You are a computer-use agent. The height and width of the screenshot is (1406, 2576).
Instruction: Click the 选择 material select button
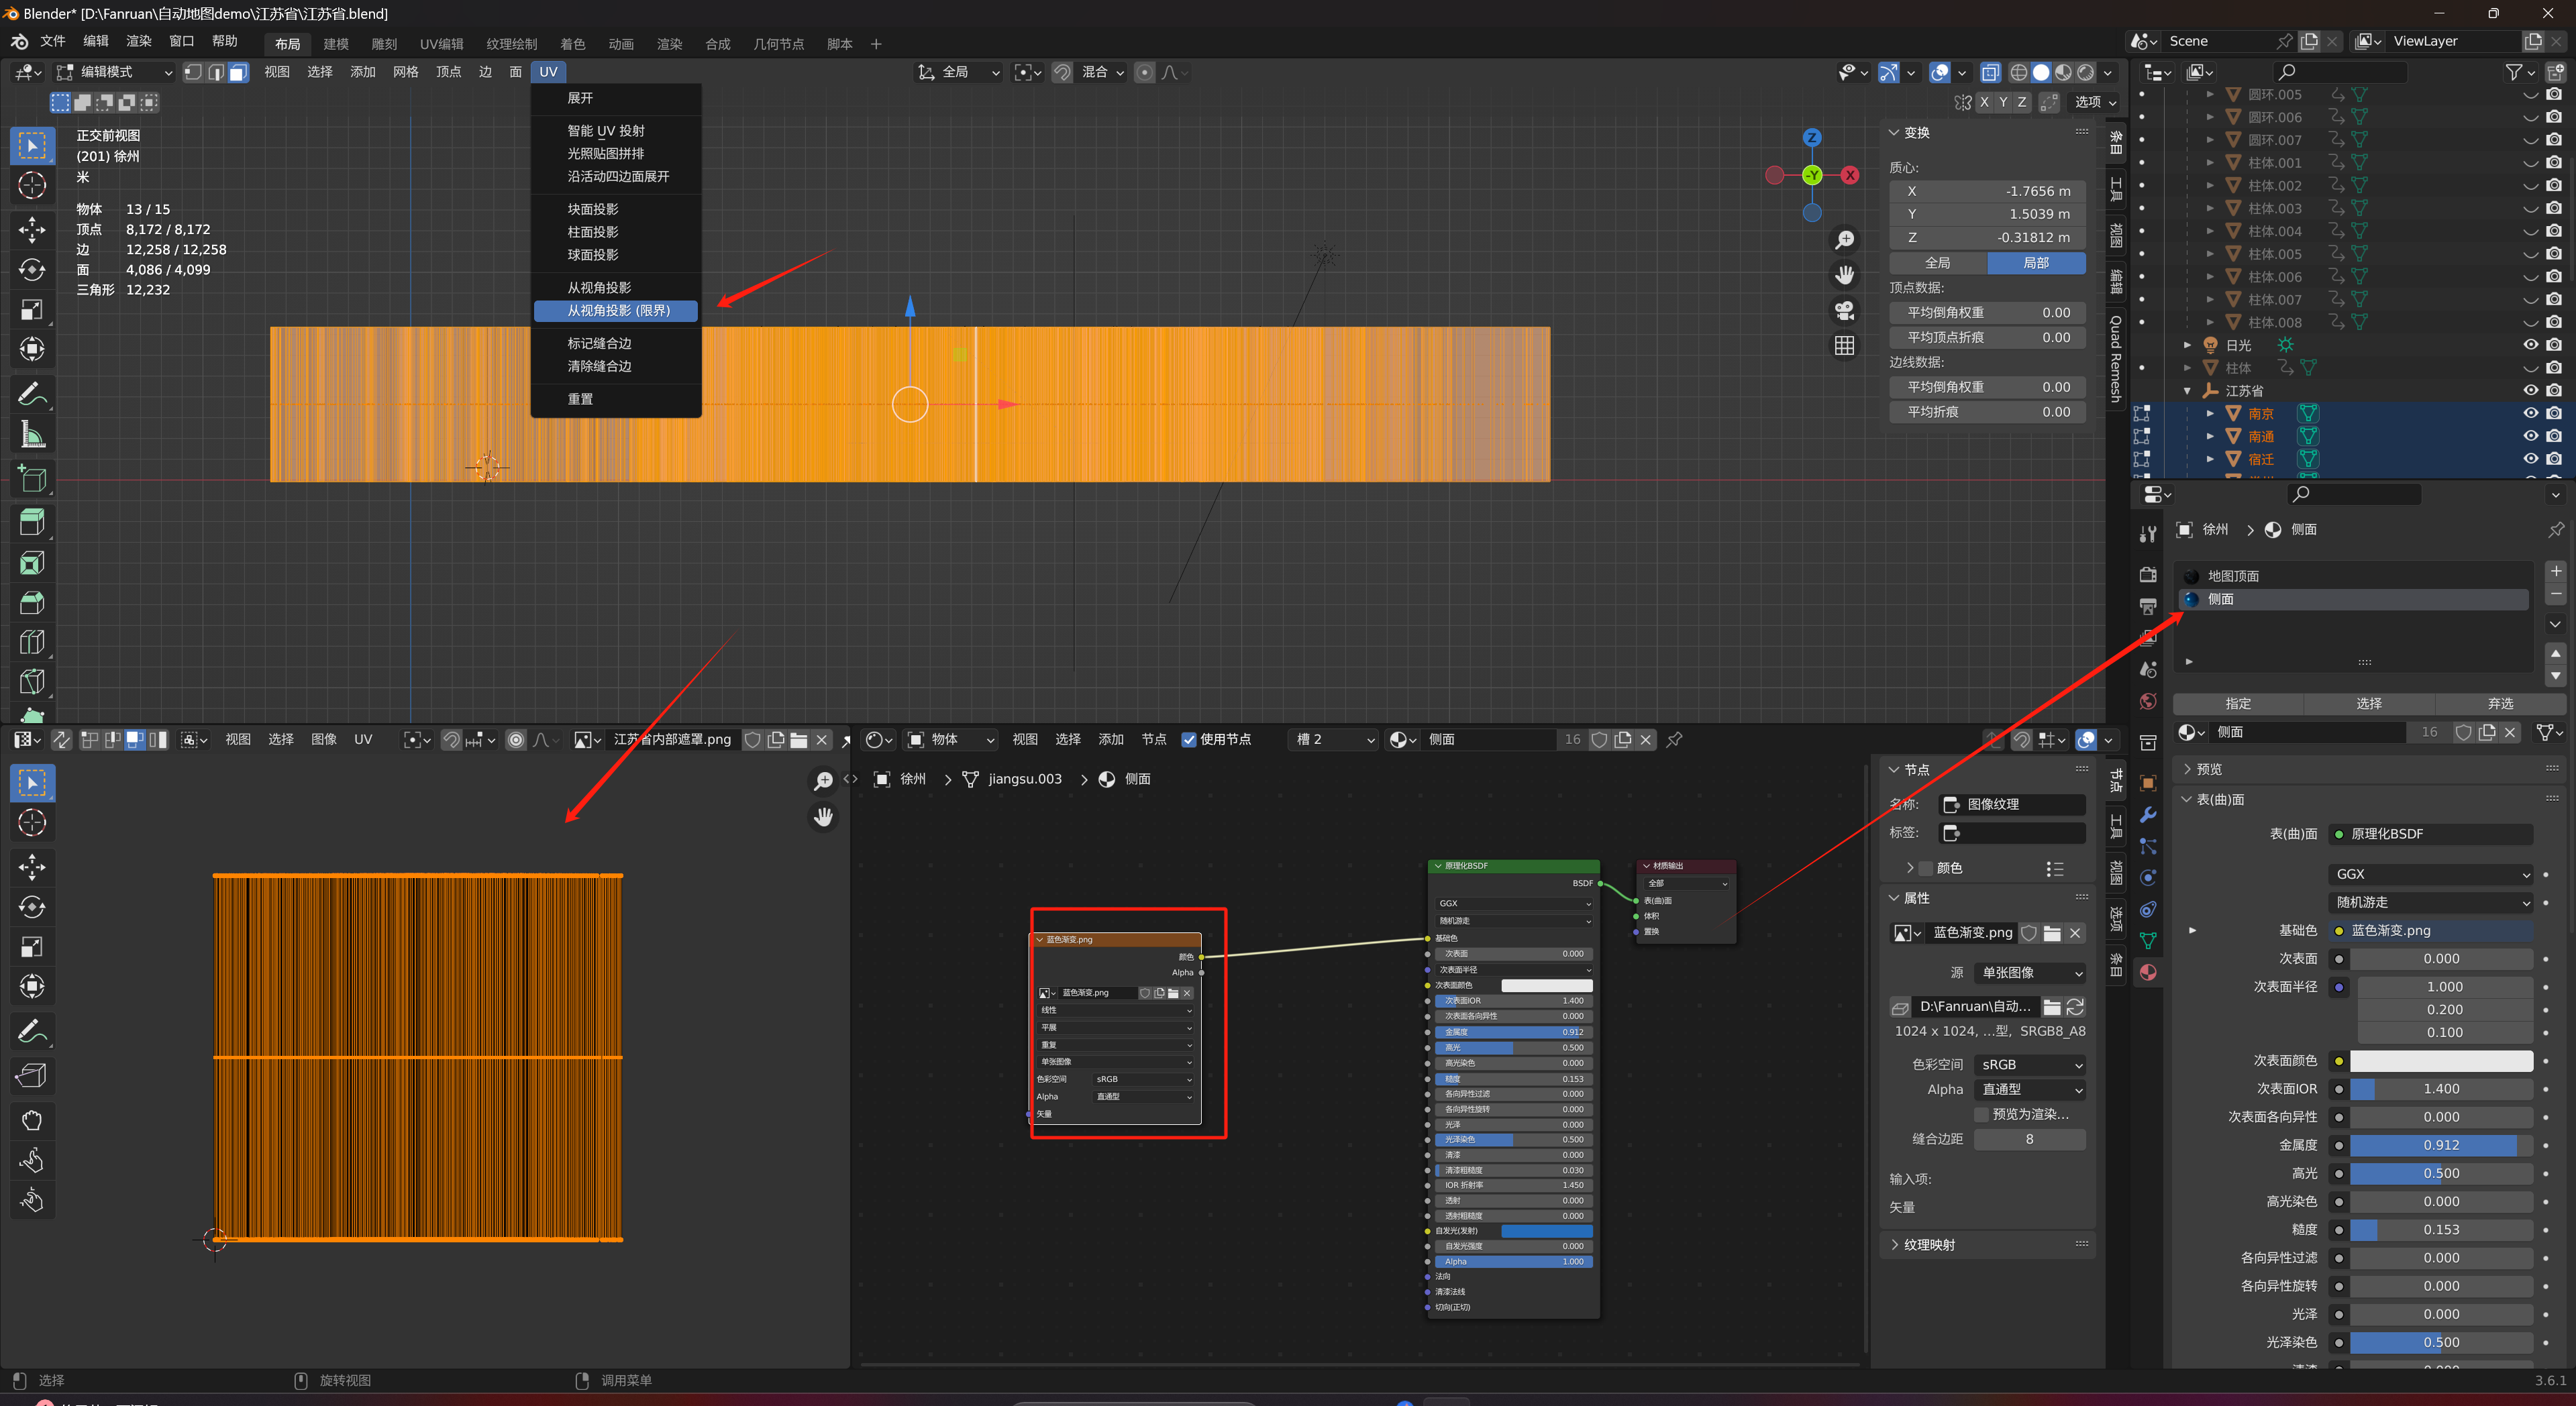pos(2369,704)
